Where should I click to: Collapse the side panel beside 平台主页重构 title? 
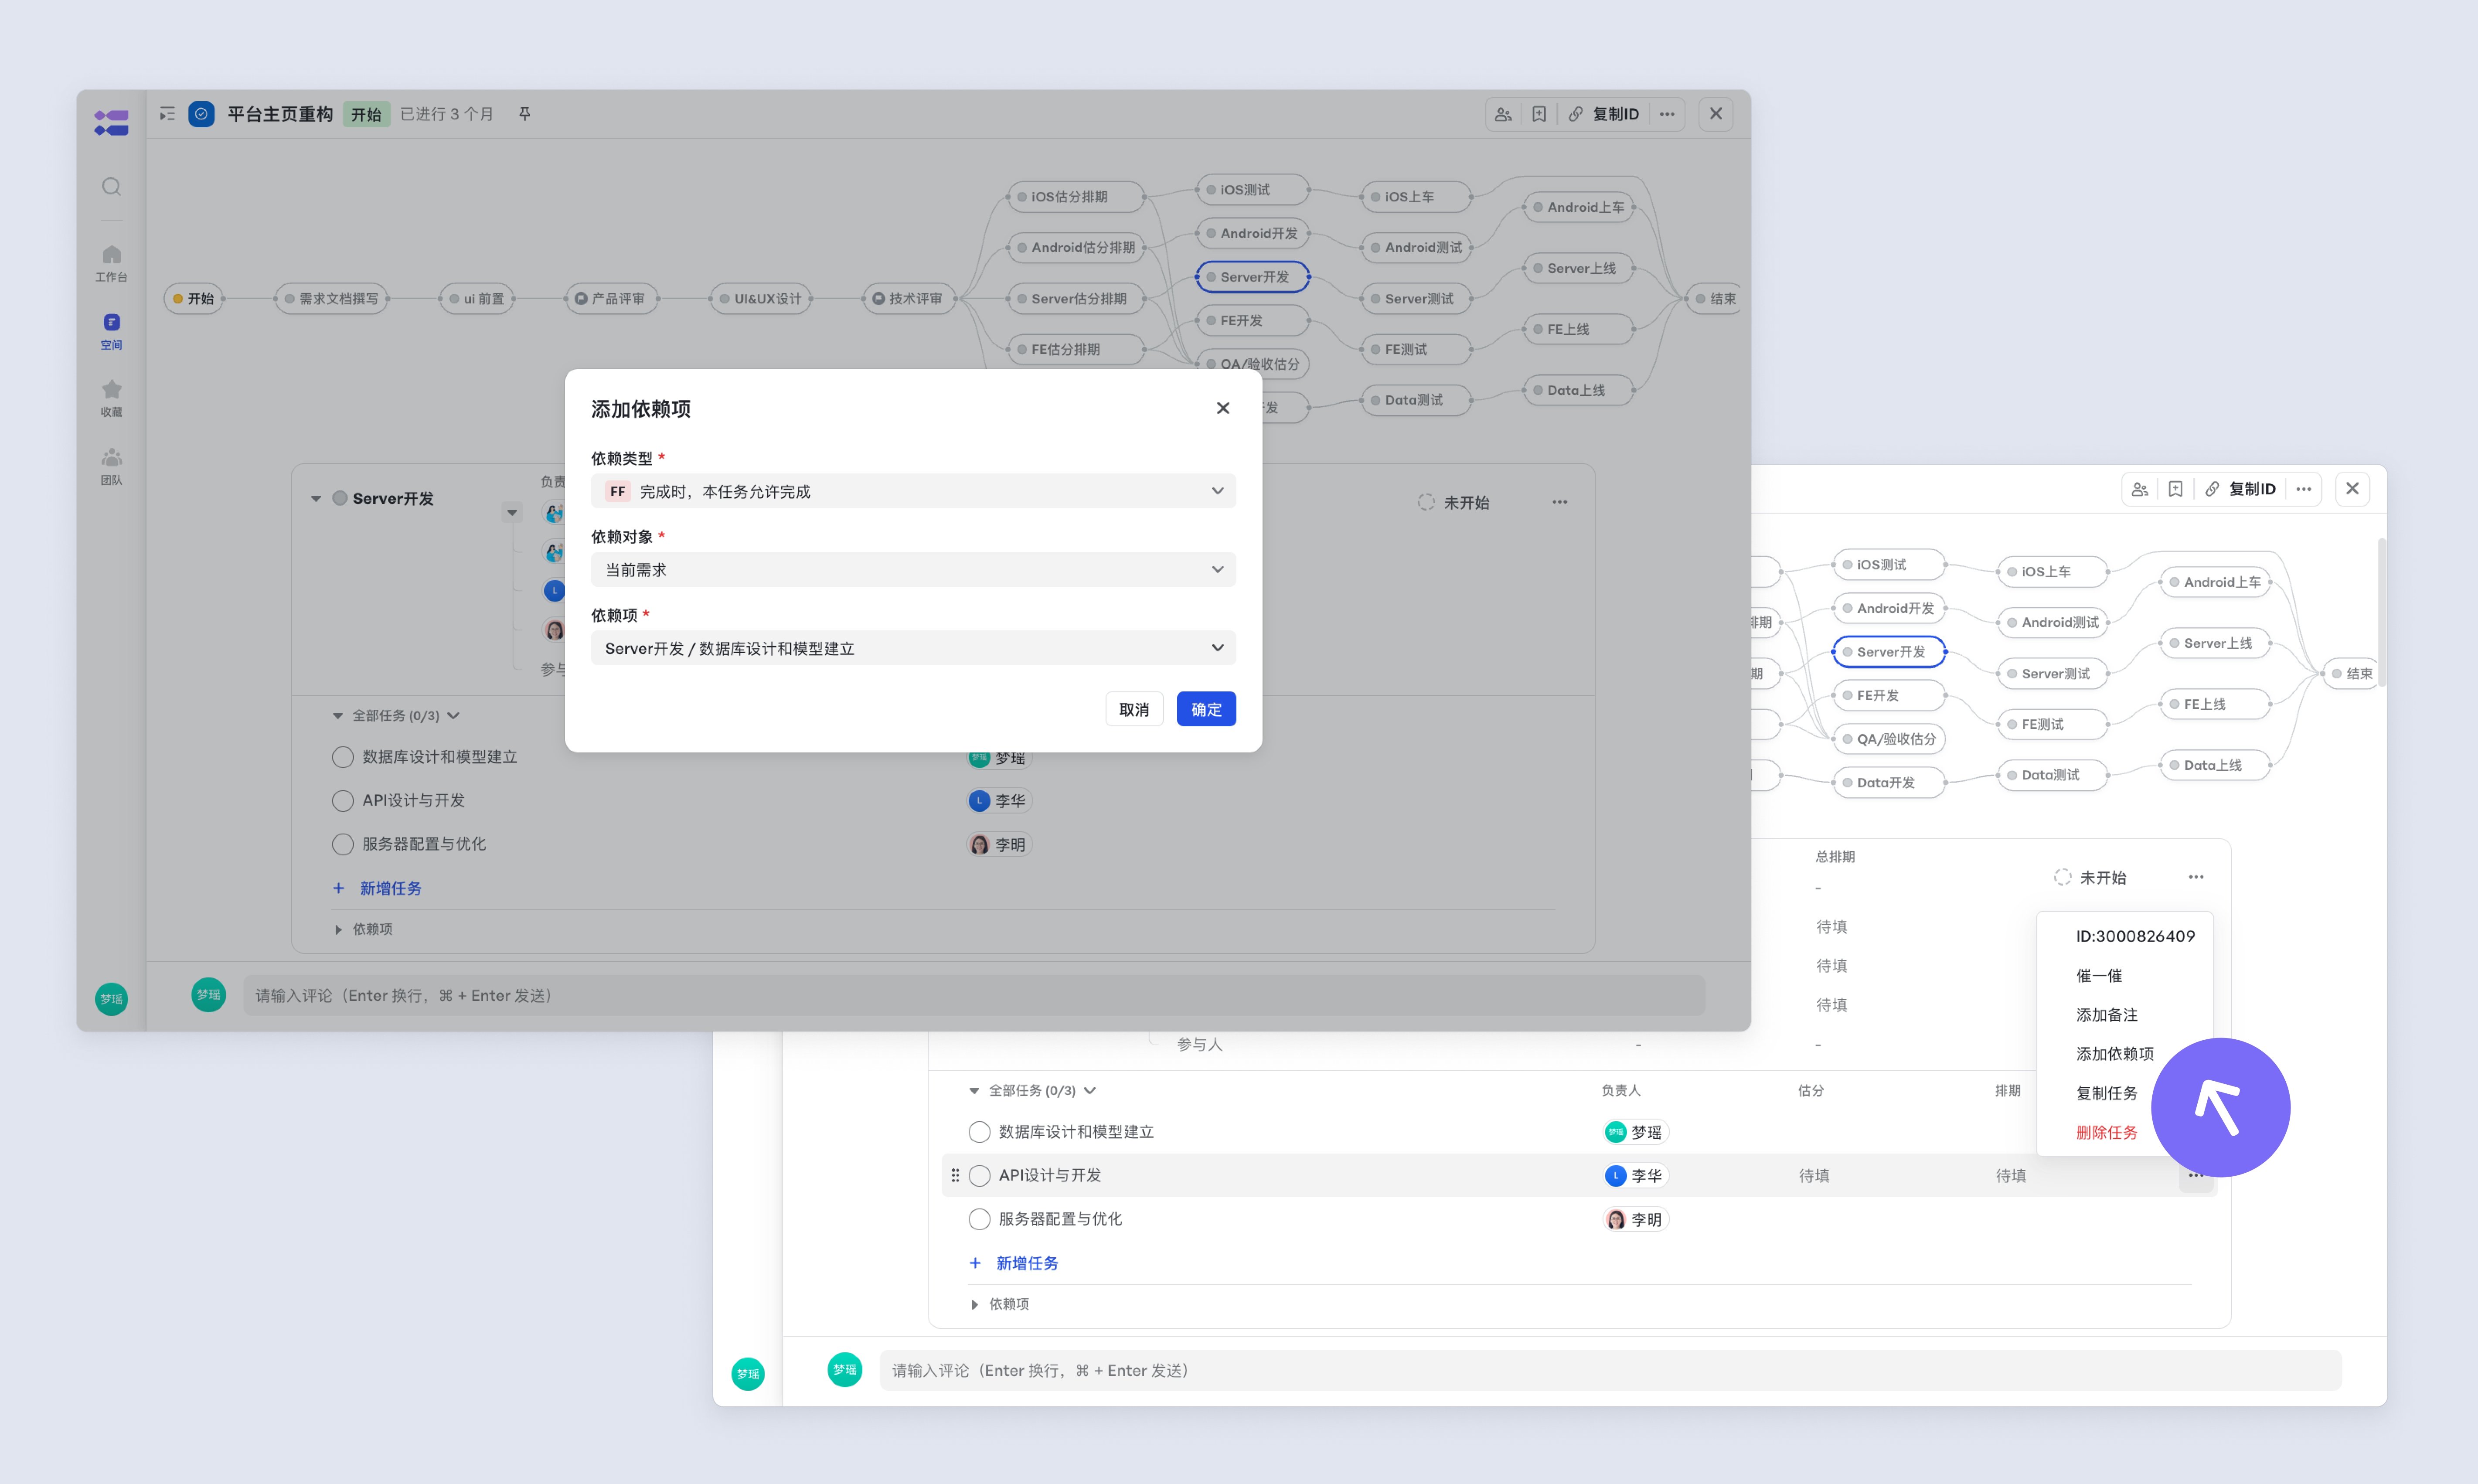(167, 114)
